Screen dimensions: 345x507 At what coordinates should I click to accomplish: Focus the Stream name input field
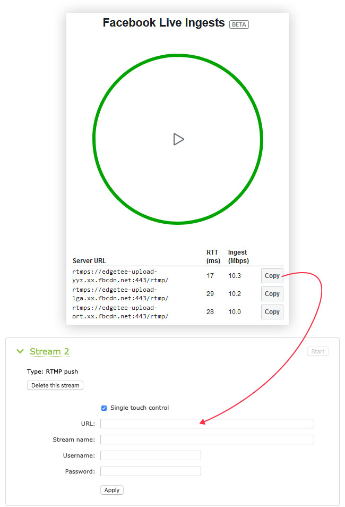pos(207,440)
